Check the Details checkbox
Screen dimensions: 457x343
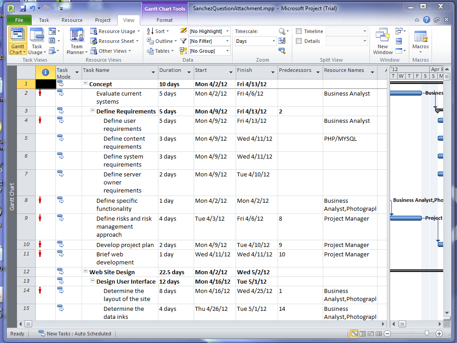pyautogui.click(x=299, y=41)
